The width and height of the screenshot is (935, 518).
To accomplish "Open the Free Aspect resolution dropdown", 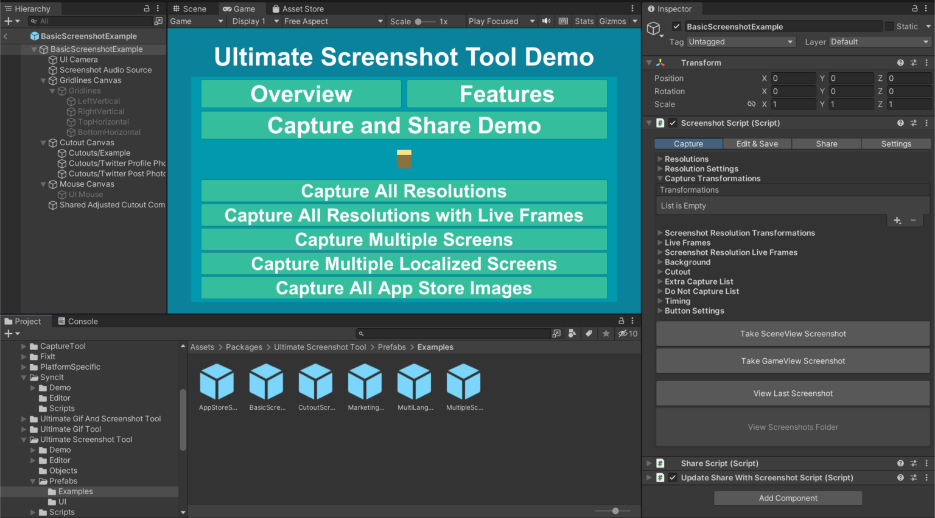I will 331,21.
